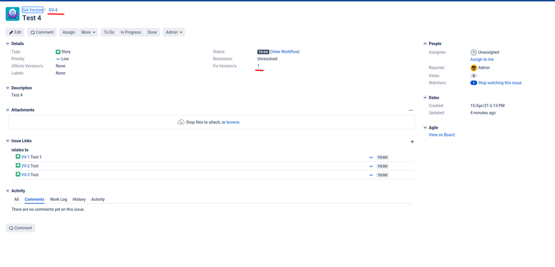The height and width of the screenshot is (267, 555).
Task: Click the Unresolved resolution value
Action: click(267, 59)
